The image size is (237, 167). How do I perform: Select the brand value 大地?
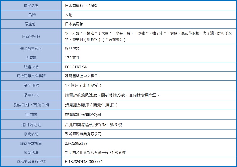coord(69,15)
